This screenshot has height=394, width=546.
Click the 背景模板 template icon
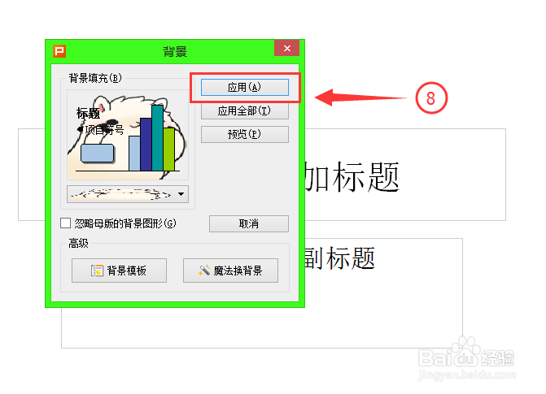pyautogui.click(x=97, y=271)
